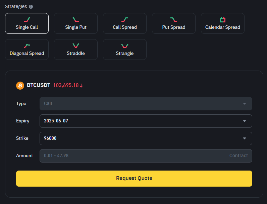Choose the Single Put strategy icon
The image size is (267, 204).
click(76, 20)
